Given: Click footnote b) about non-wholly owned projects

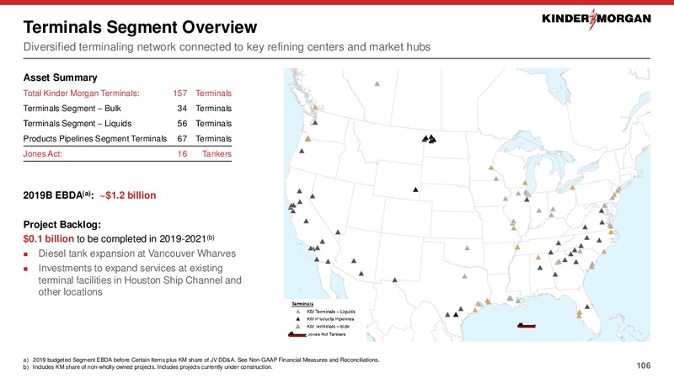Looking at the screenshot, I should tap(148, 367).
